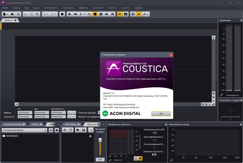
Task: Open the Инструменты menu
Action: 51,8
